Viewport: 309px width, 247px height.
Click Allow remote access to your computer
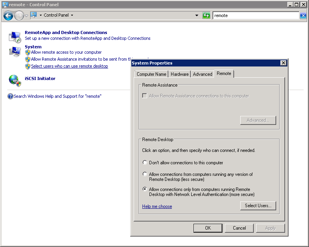66,52
